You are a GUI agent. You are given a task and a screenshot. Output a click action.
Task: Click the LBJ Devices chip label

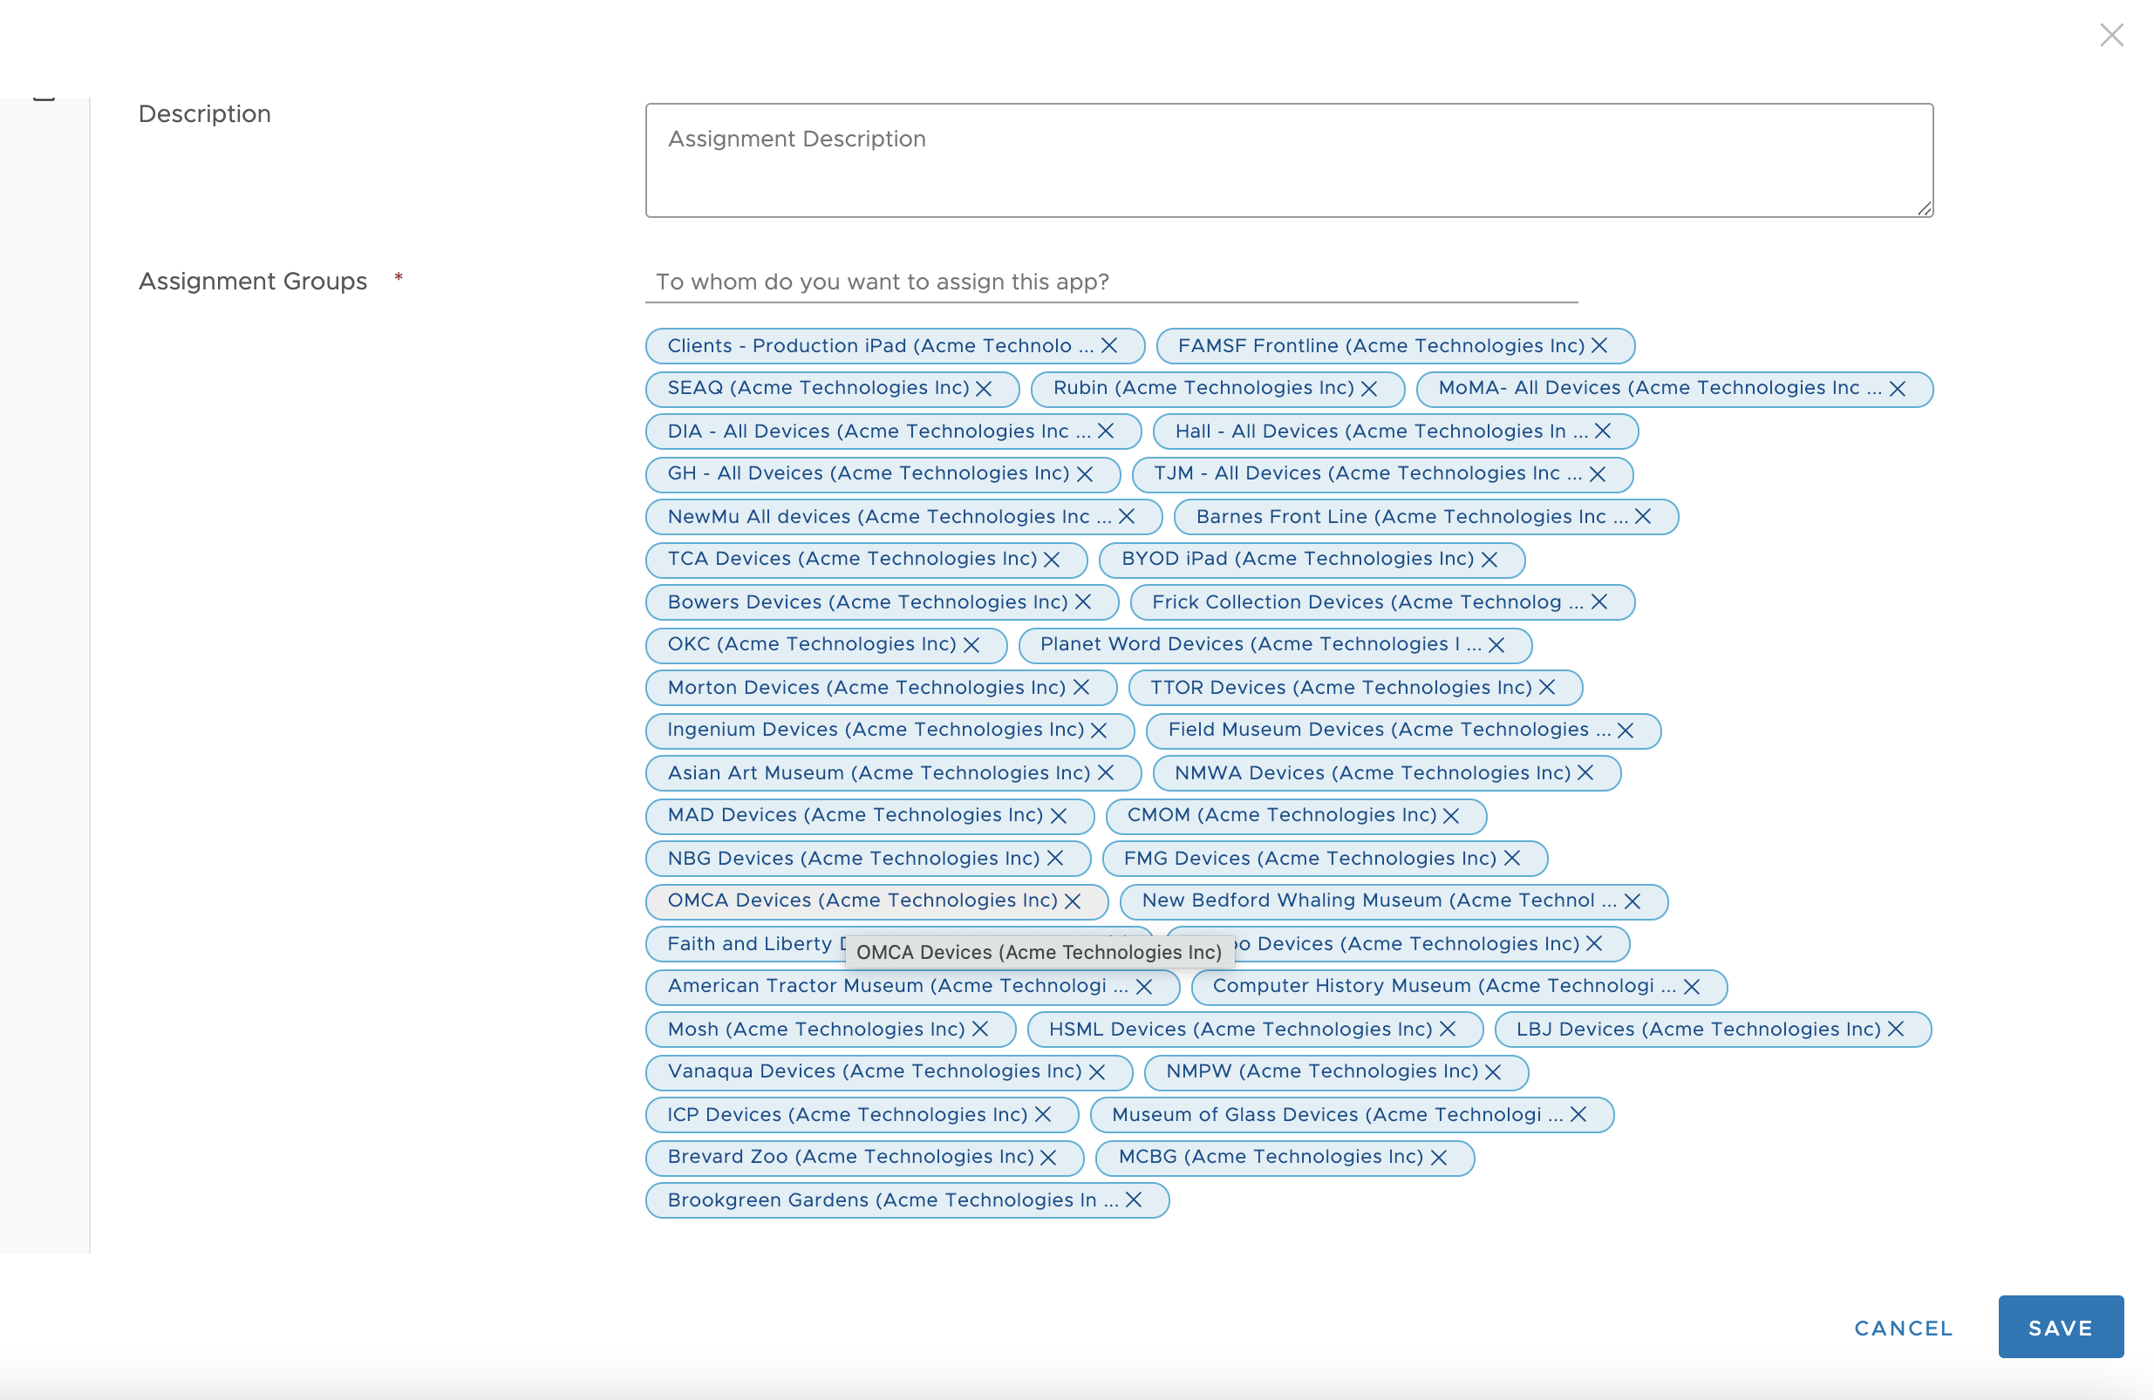coord(1699,1029)
